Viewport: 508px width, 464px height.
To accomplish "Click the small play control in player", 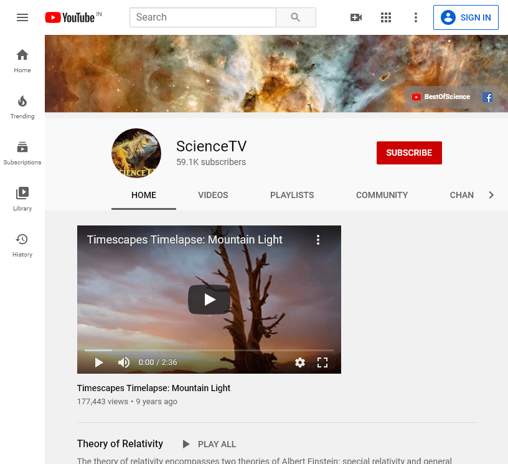I will [99, 362].
